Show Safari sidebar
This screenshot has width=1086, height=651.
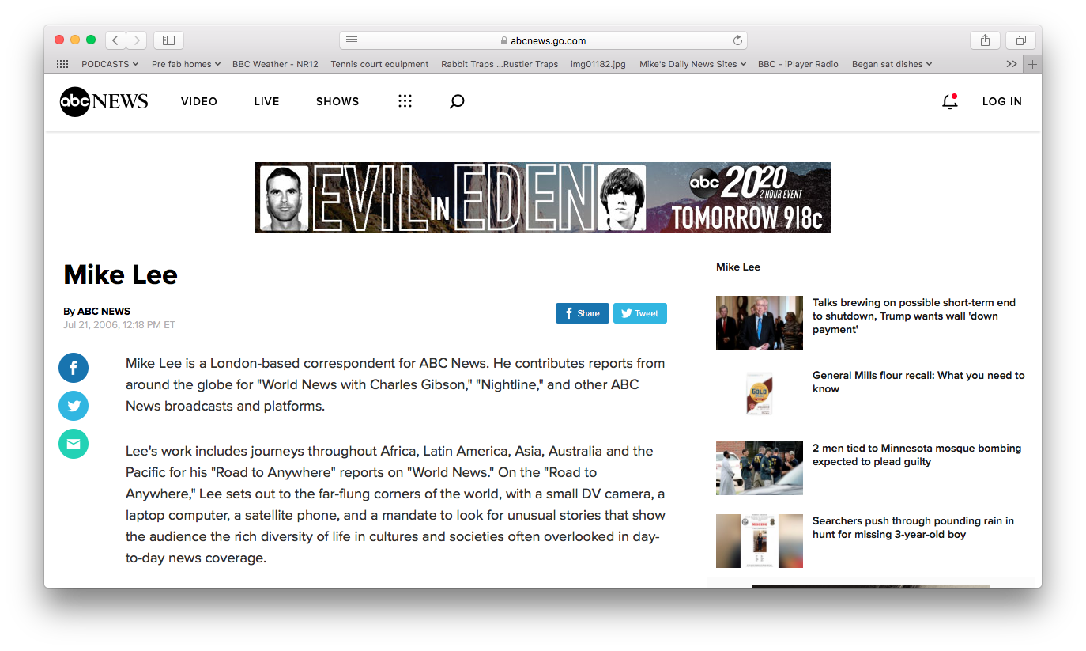pyautogui.click(x=168, y=40)
